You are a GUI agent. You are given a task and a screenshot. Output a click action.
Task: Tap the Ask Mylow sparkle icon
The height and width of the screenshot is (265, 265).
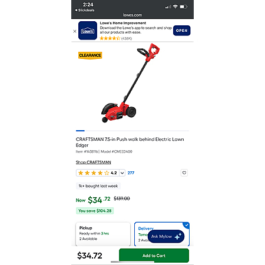(178, 236)
